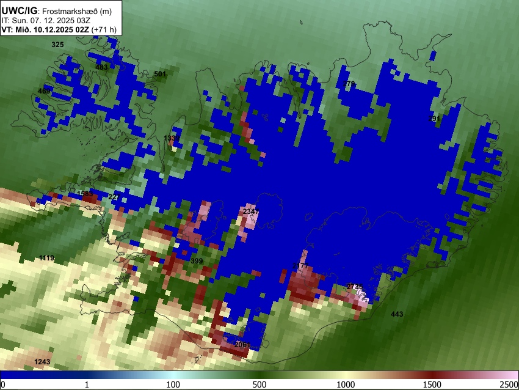Select map value 227

[x=115, y=197]
